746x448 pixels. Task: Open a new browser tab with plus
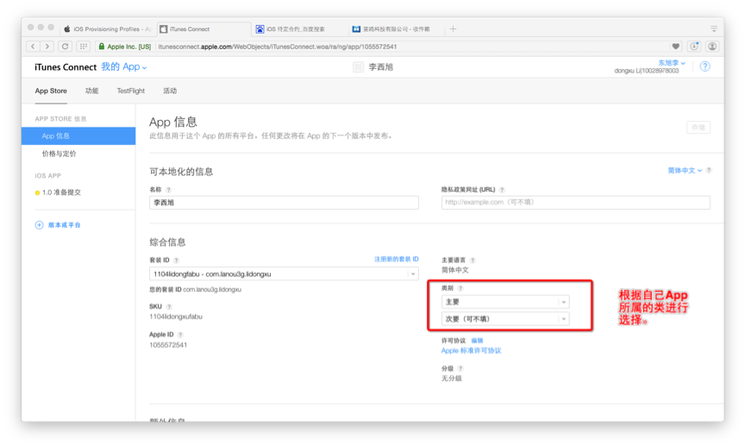tap(453, 29)
